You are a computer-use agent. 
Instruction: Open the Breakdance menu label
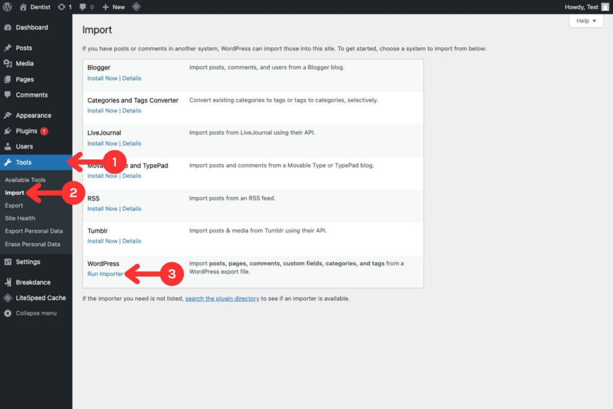click(x=34, y=282)
